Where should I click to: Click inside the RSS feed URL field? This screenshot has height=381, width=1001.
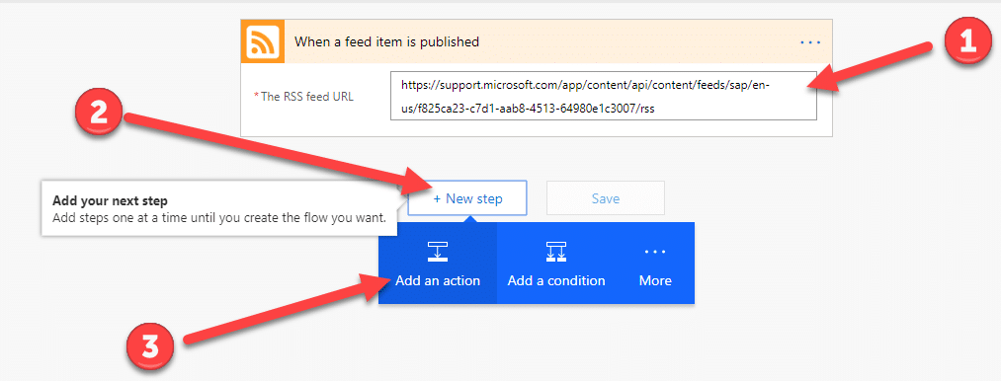click(604, 96)
